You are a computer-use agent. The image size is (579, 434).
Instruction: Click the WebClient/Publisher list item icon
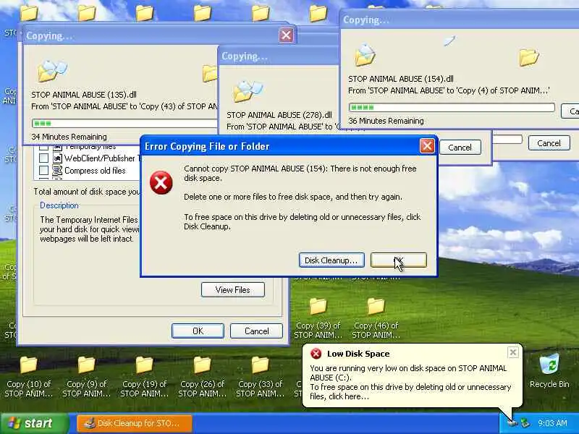(x=57, y=158)
